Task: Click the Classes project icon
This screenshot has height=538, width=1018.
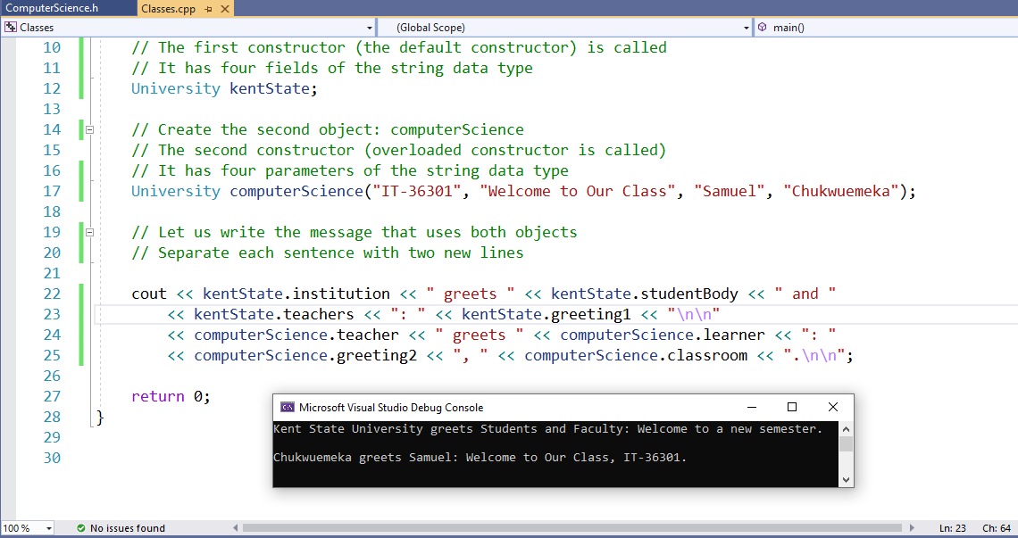Action: click(x=11, y=28)
